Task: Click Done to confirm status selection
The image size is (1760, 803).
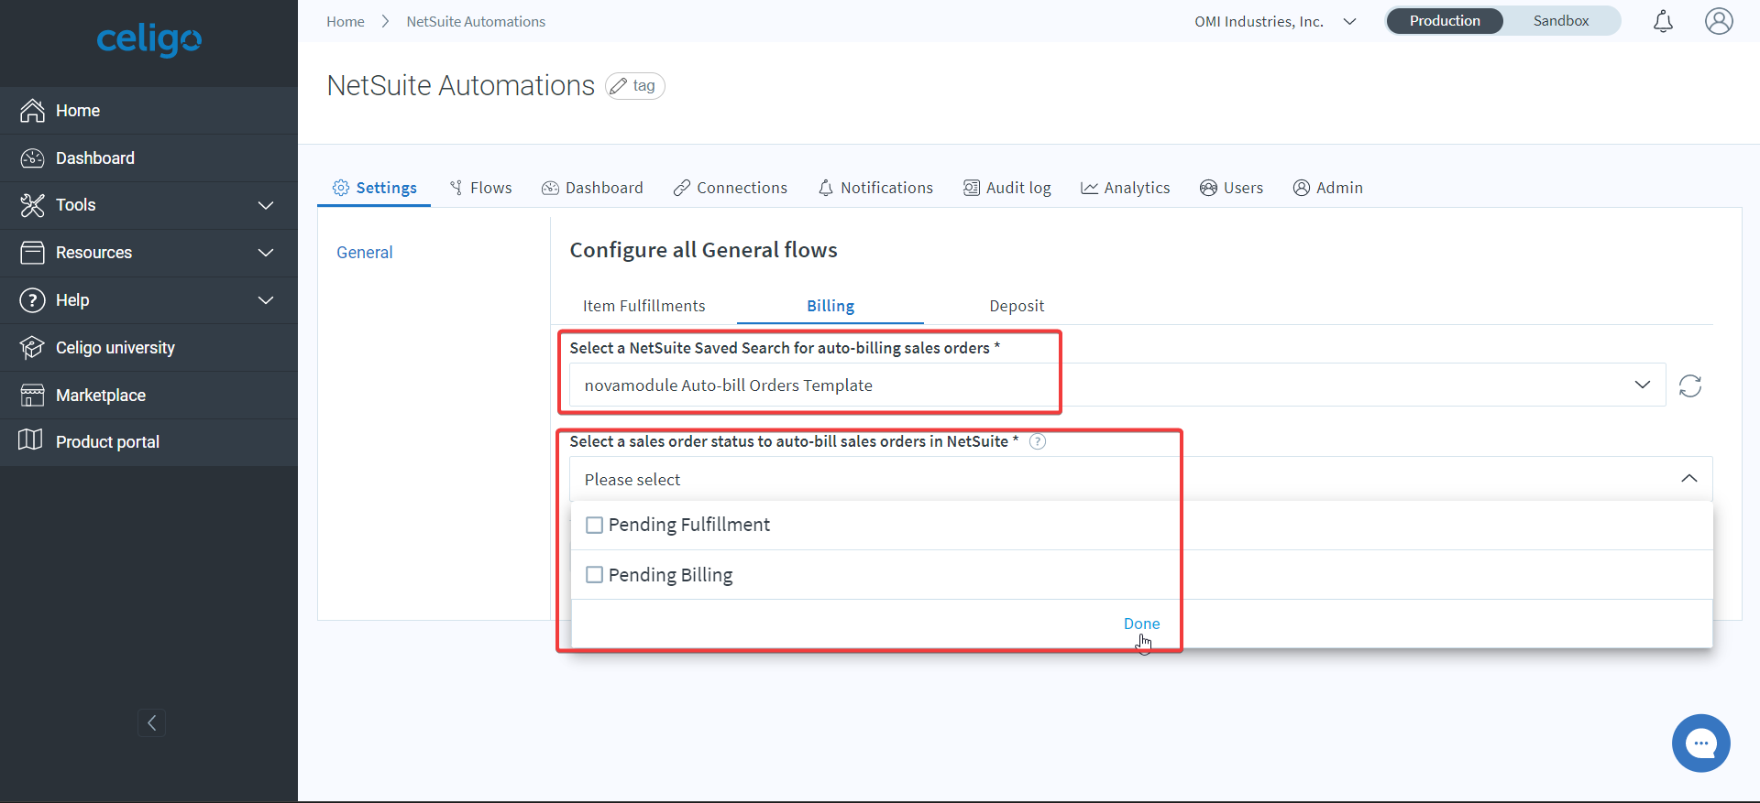Action: click(1141, 624)
